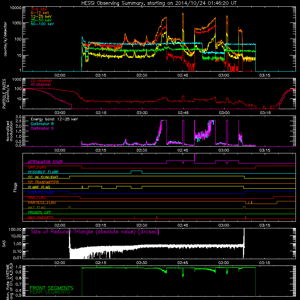Click the AAZ_FLAG label
Screen dimensions: 300x300
37,207
